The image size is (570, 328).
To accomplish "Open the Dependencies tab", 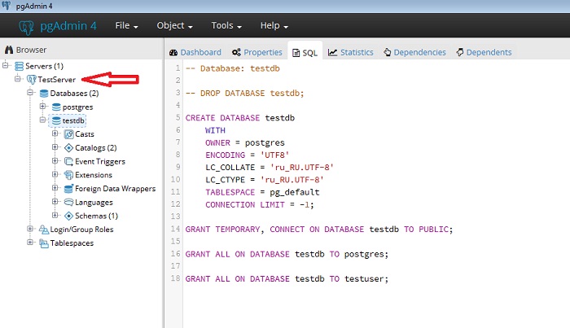I will (414, 52).
